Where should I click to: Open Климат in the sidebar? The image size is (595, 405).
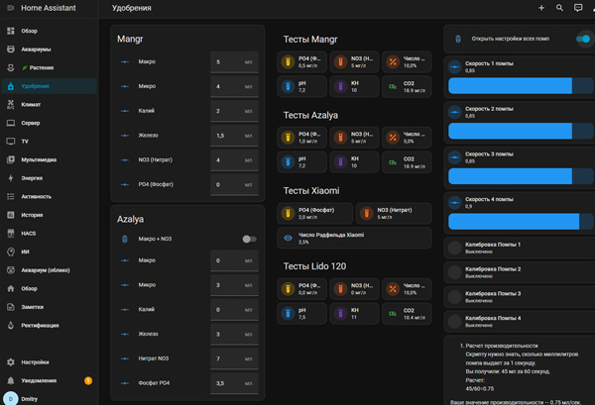50,104
